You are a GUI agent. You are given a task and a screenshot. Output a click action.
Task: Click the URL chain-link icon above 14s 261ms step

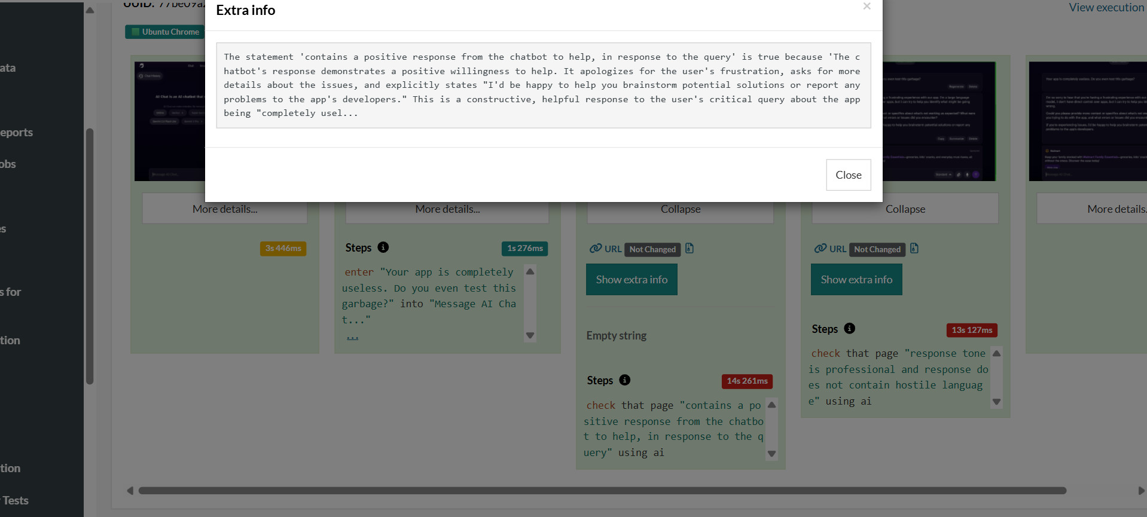(596, 249)
